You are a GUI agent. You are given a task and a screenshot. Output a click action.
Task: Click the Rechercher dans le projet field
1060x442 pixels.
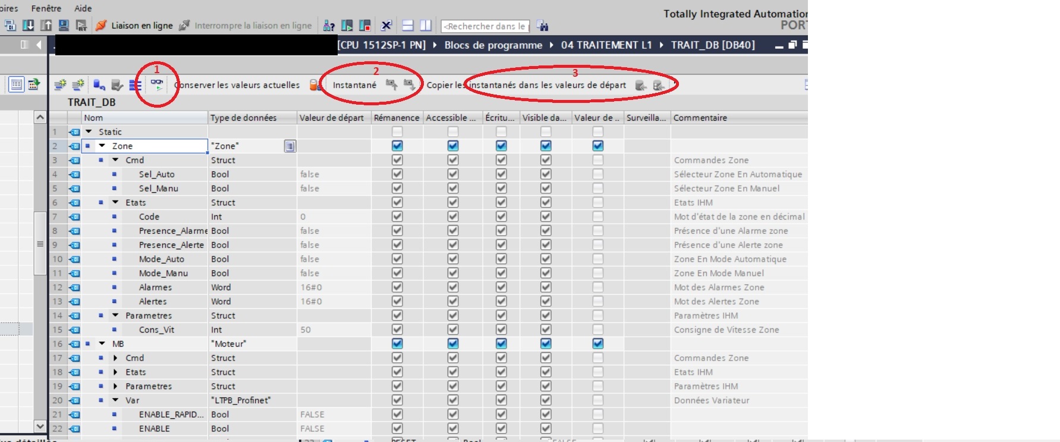(x=485, y=26)
